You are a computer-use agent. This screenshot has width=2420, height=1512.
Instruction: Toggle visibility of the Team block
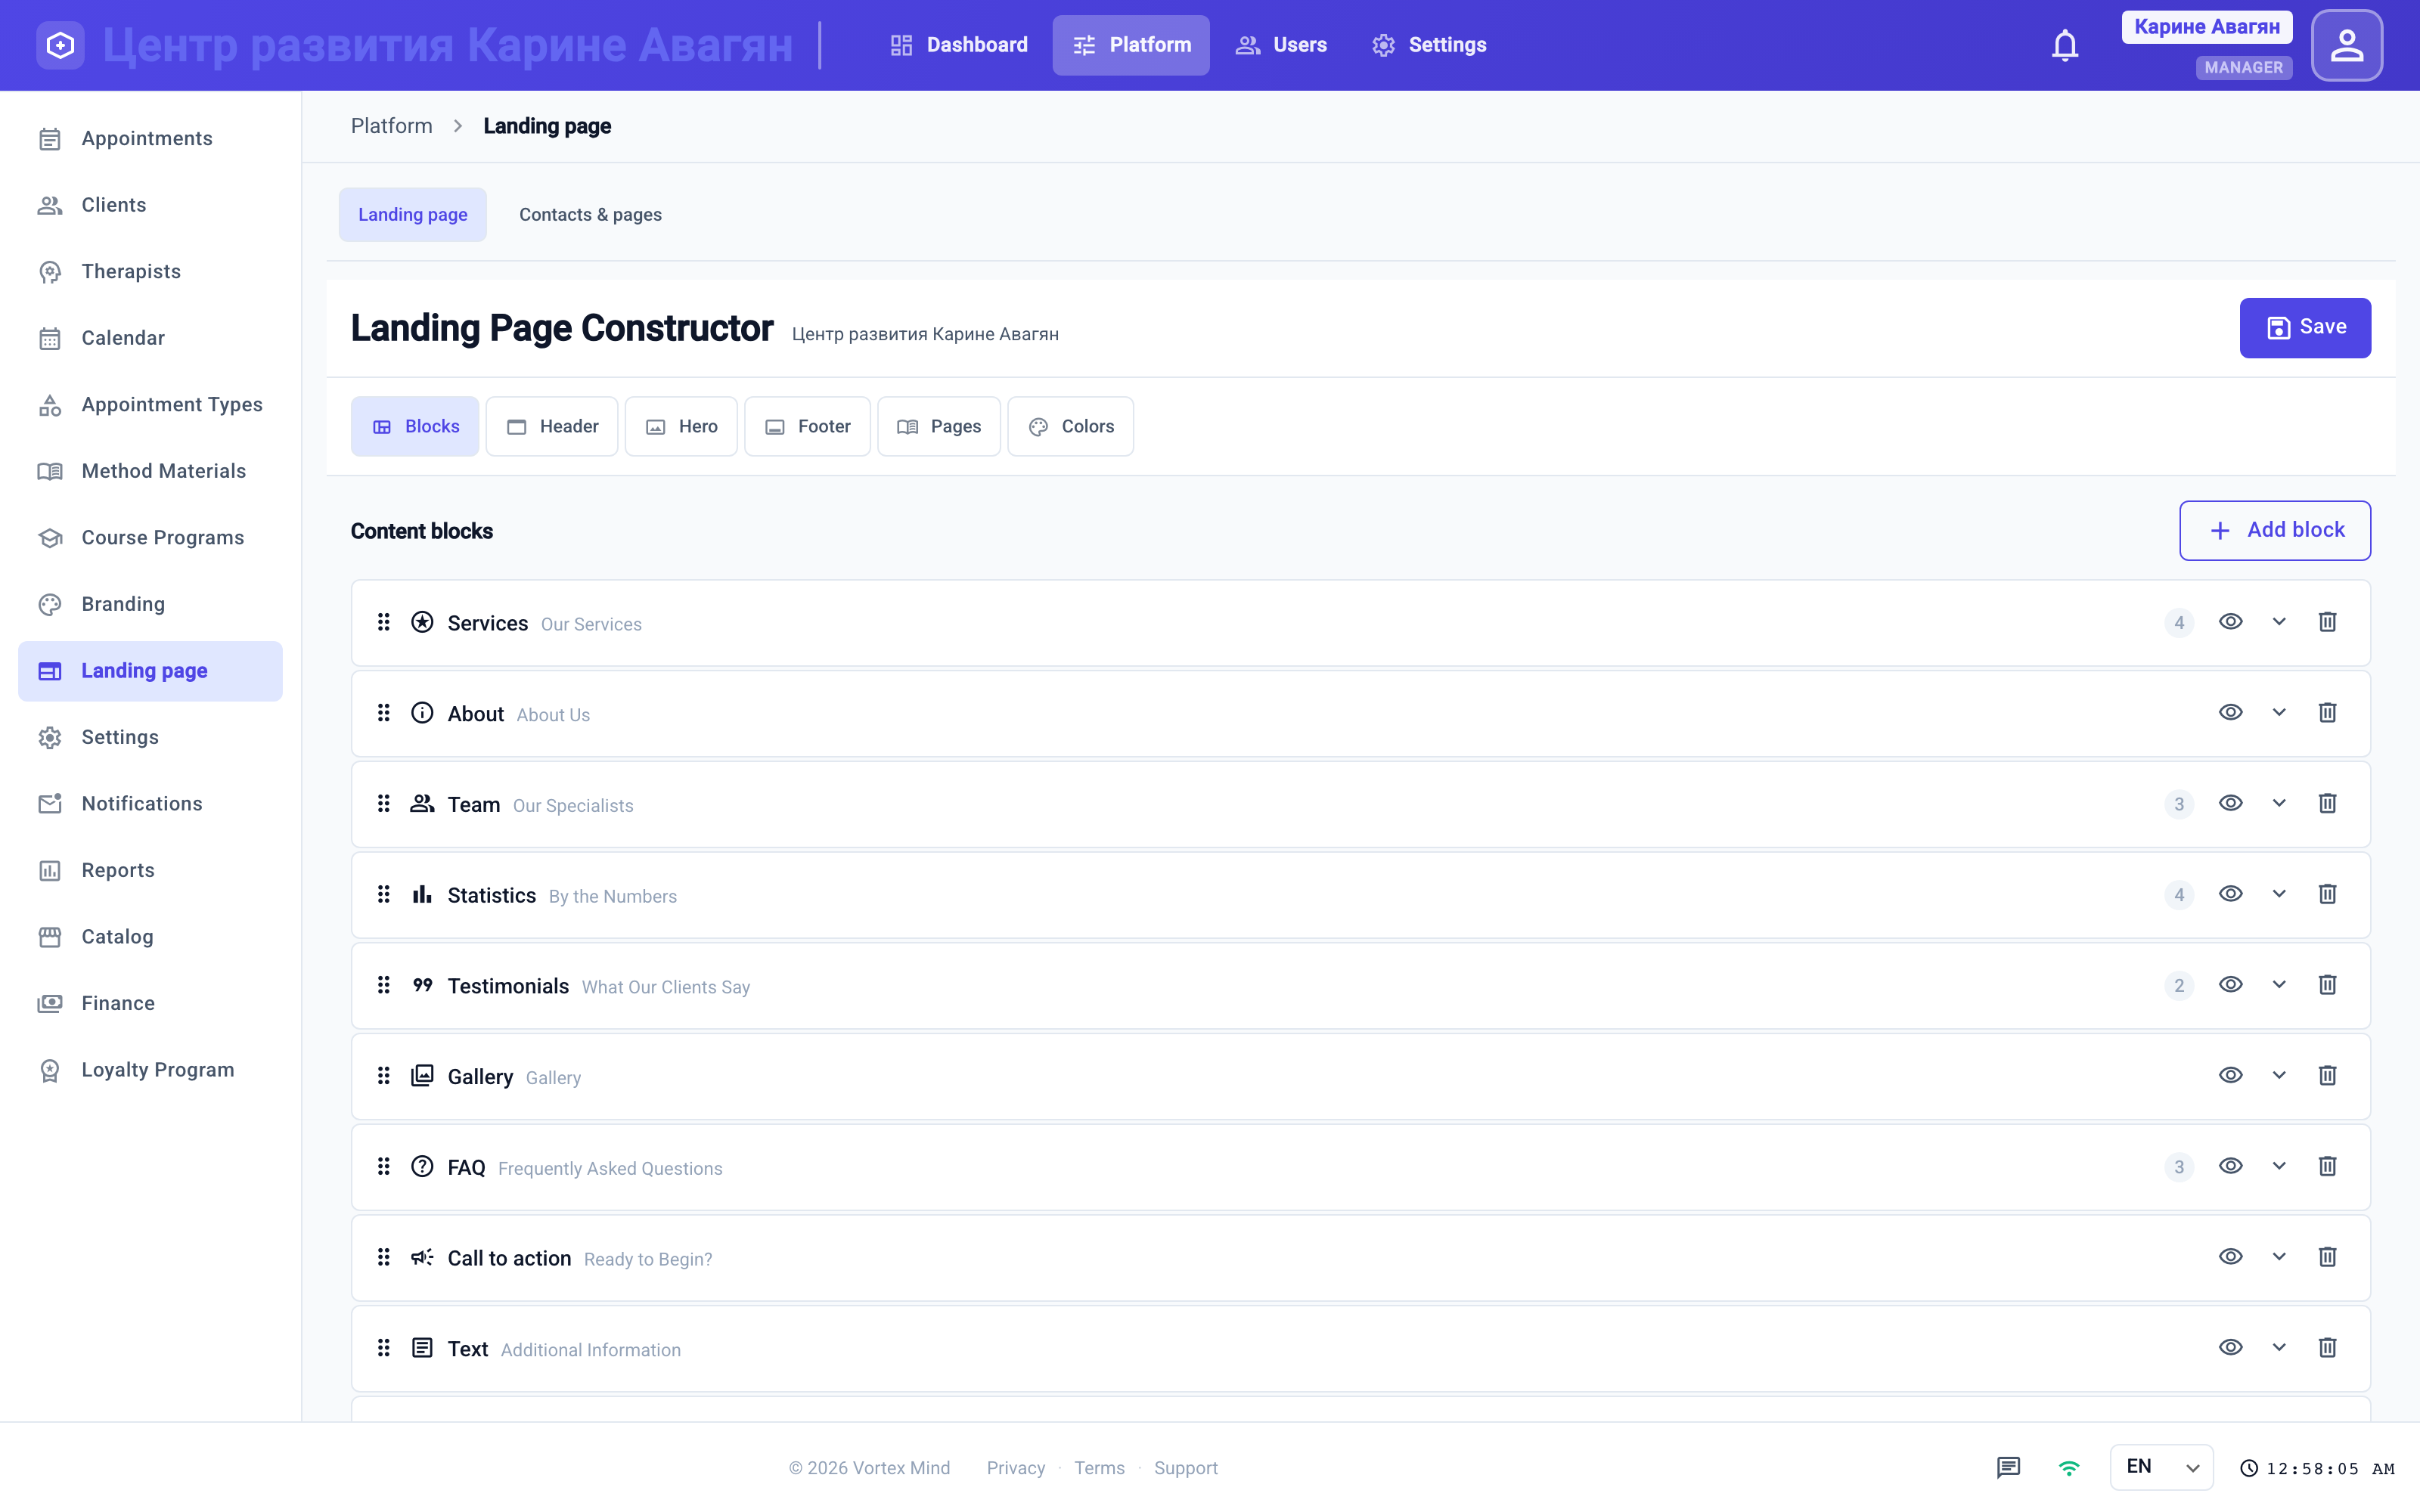tap(2230, 804)
